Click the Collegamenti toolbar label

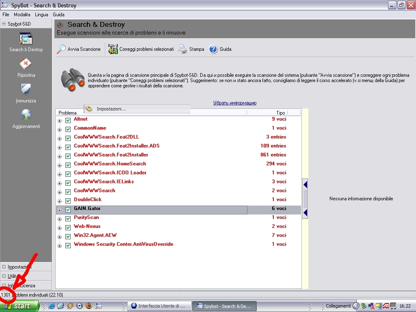tap(338, 306)
